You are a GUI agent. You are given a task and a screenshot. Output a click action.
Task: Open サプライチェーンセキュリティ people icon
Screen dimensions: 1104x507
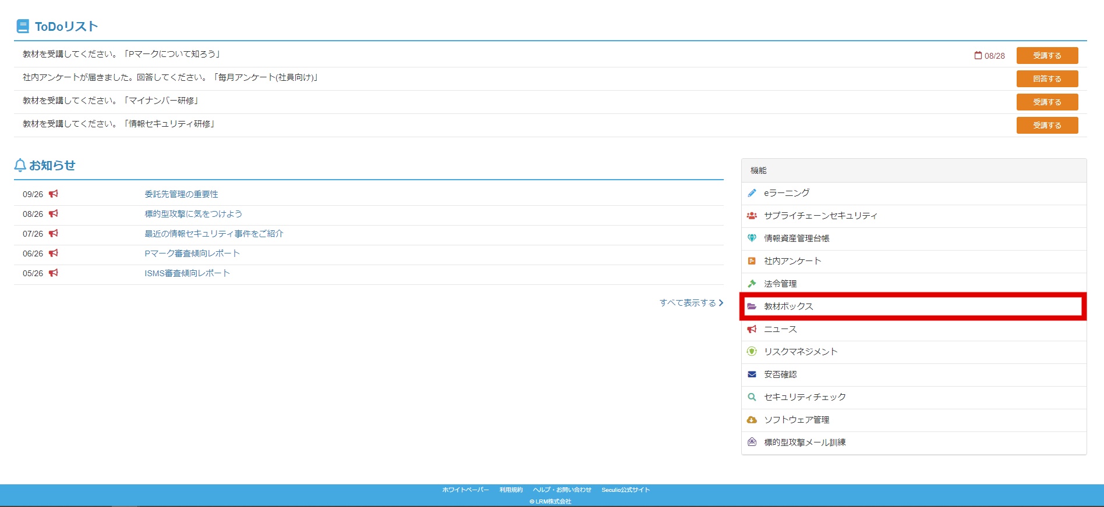click(x=752, y=216)
